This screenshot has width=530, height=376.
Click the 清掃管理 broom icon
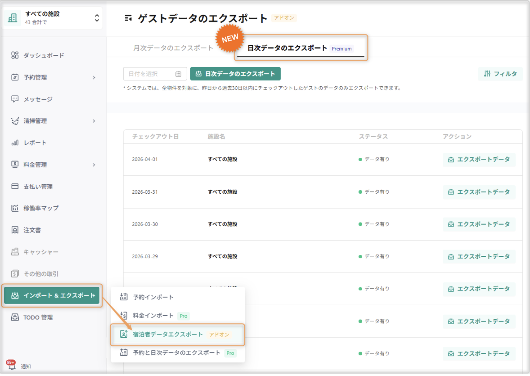[x=15, y=121]
